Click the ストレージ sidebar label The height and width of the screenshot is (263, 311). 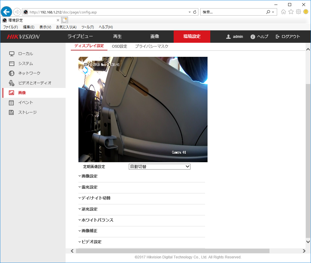click(x=27, y=112)
